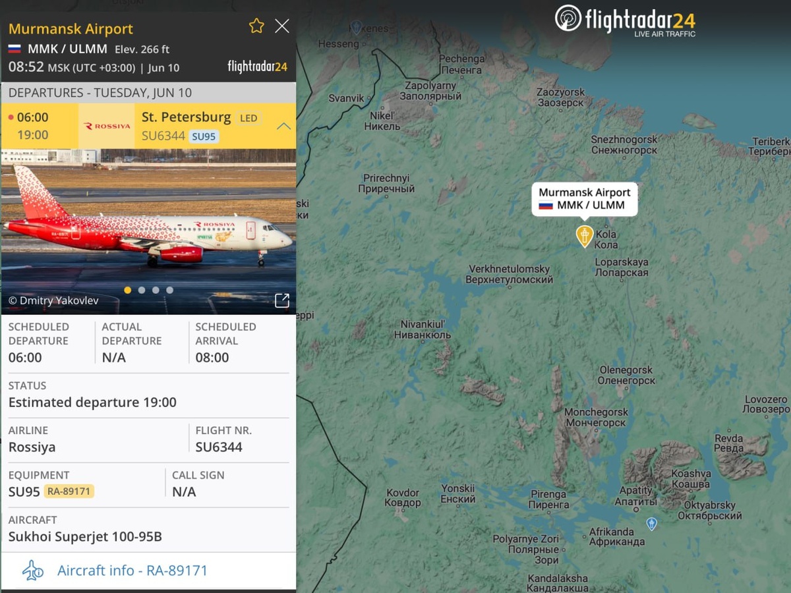Click the blue airport marker near Apatity

point(651,524)
